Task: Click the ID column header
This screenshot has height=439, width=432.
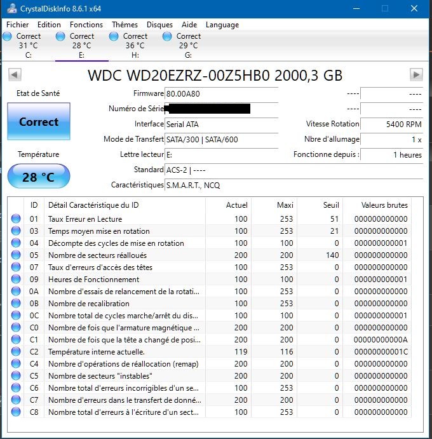Action: point(34,205)
